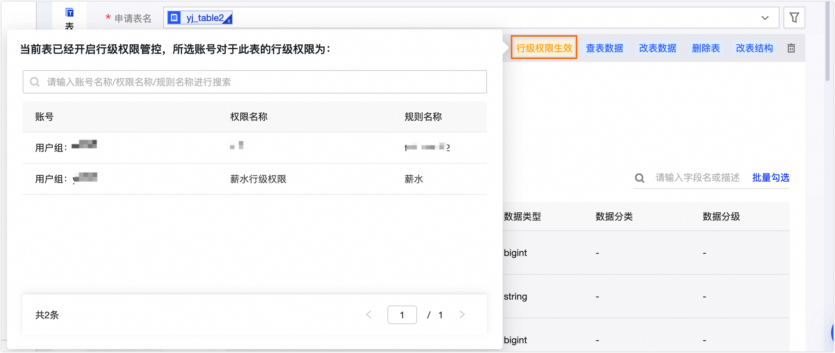Screen dimensions: 835x353
Task: Go to the next page arrow
Action: click(462, 314)
